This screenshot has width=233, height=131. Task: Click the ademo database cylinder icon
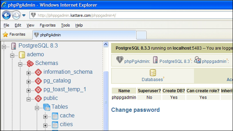pos(22,55)
